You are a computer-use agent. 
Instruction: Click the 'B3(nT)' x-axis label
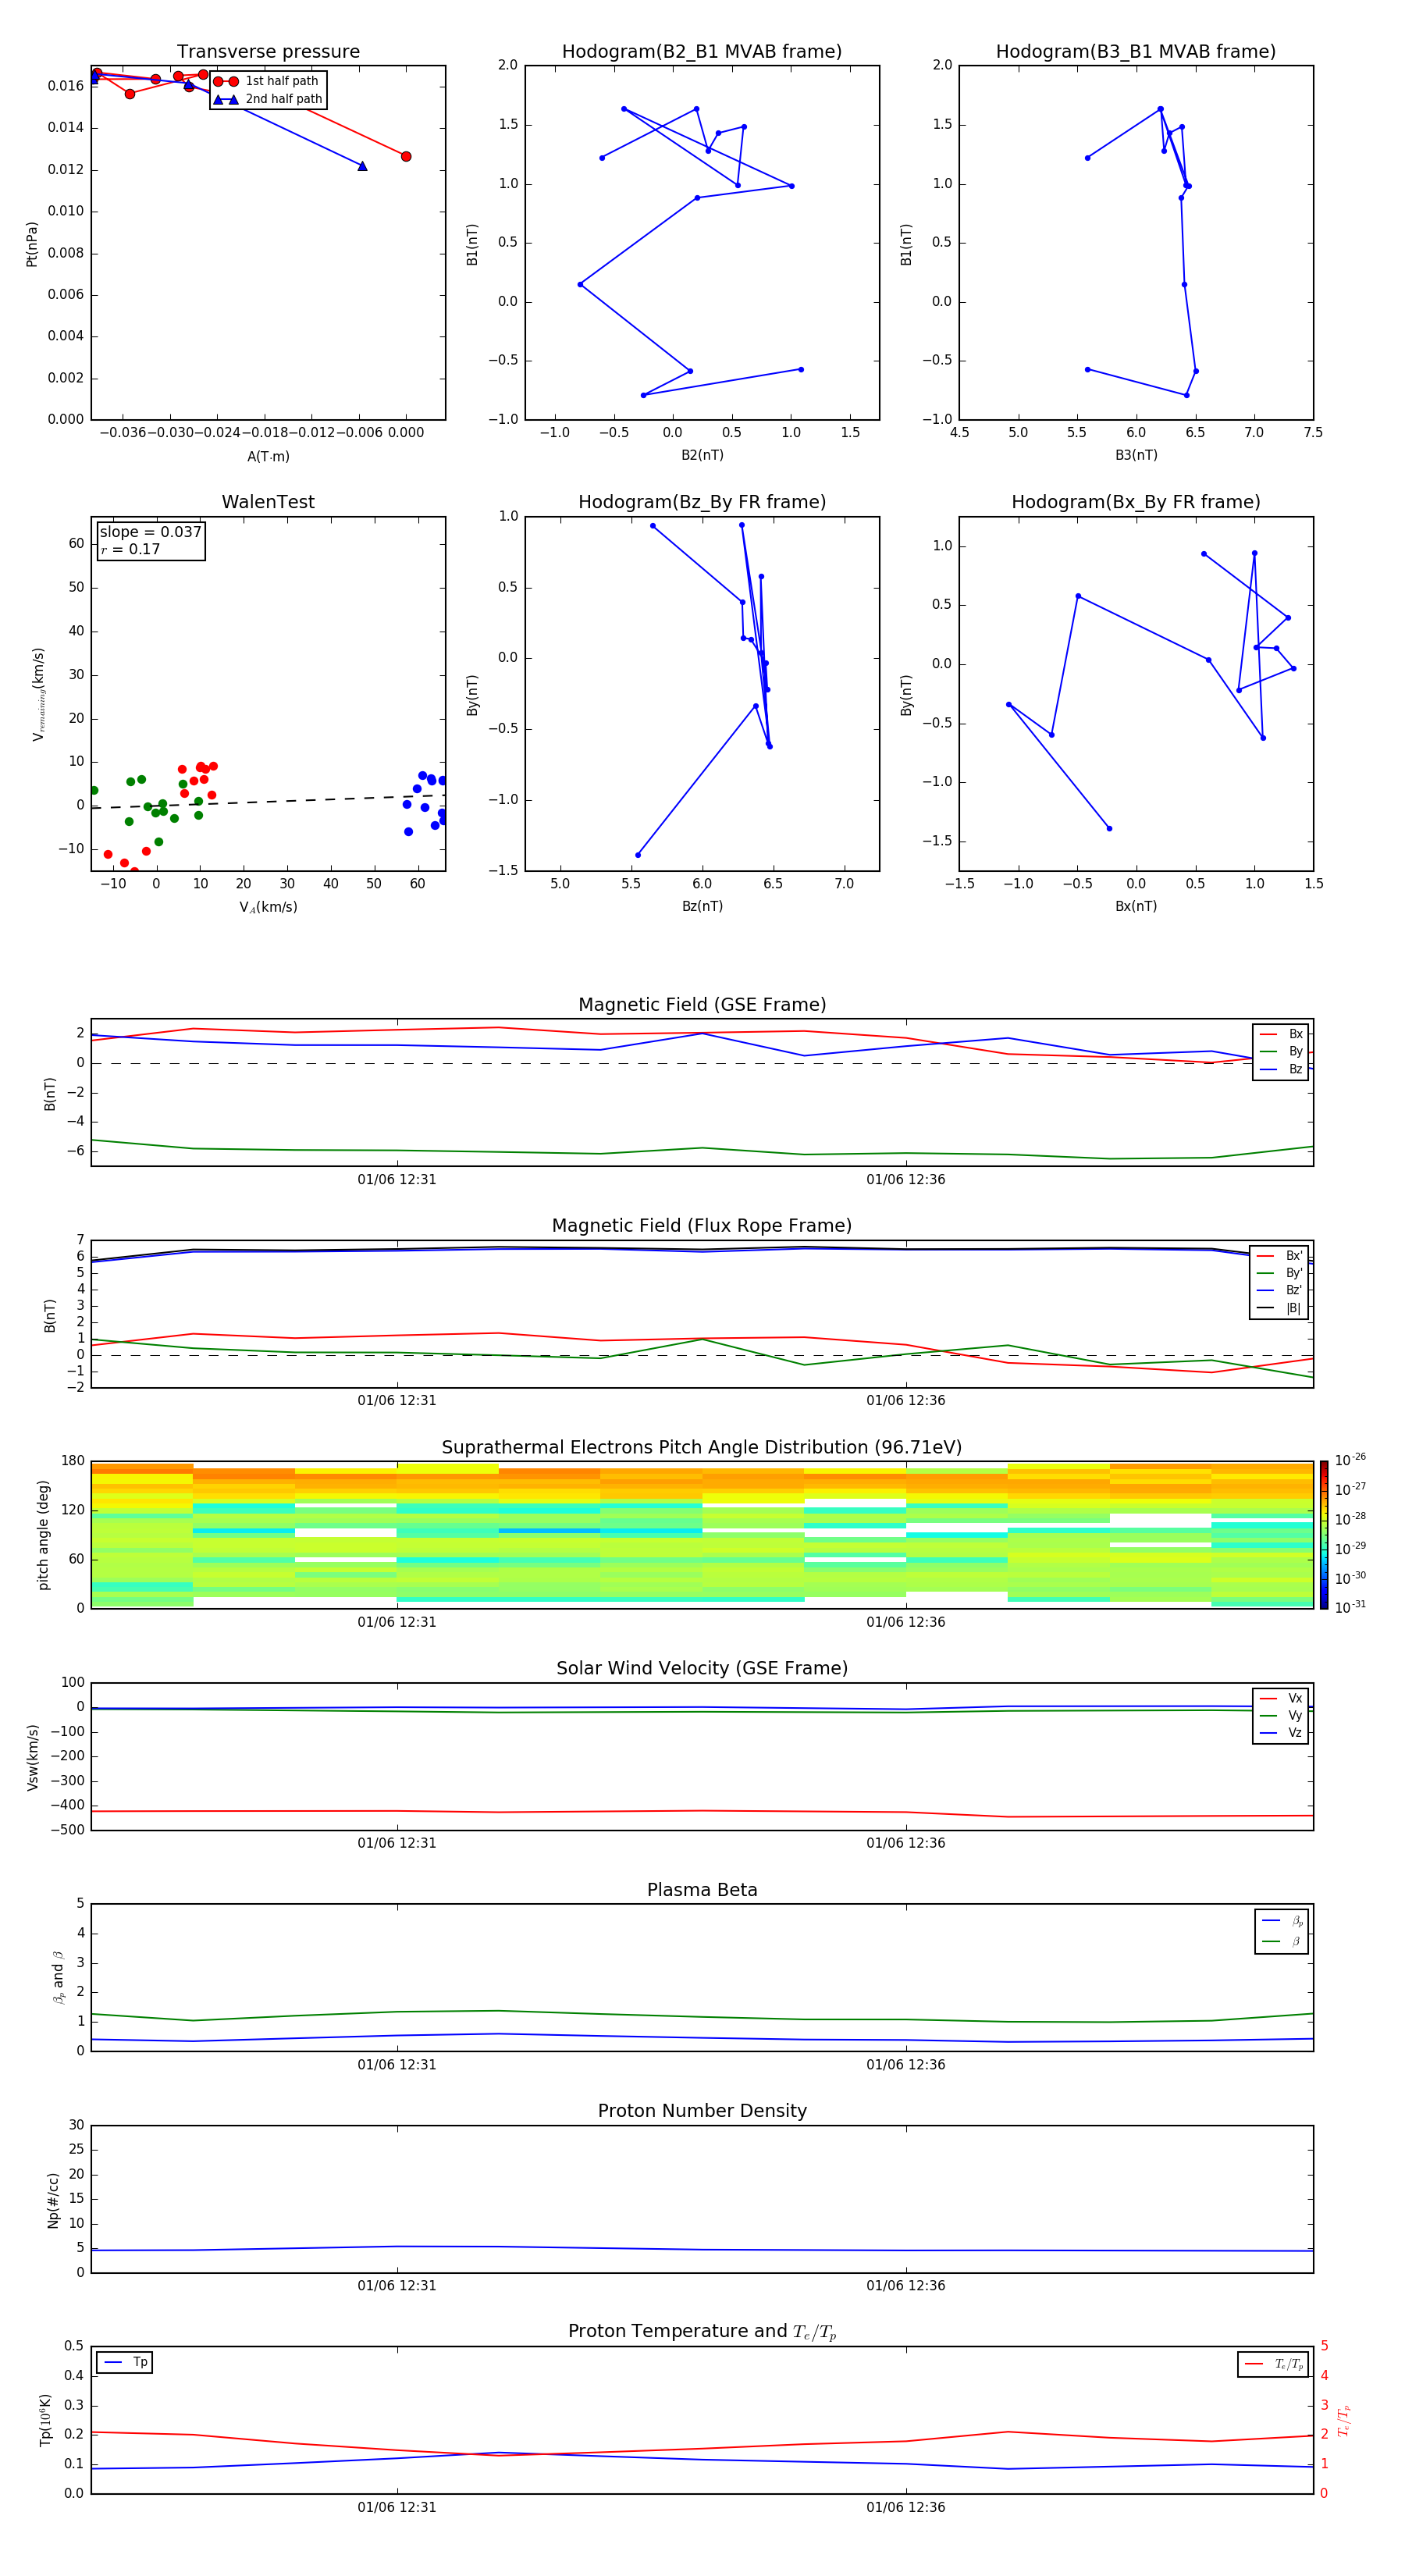tap(1136, 455)
